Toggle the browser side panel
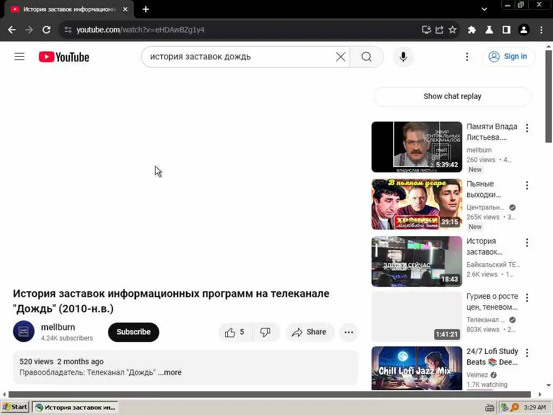This screenshot has height=415, width=553. (507, 30)
